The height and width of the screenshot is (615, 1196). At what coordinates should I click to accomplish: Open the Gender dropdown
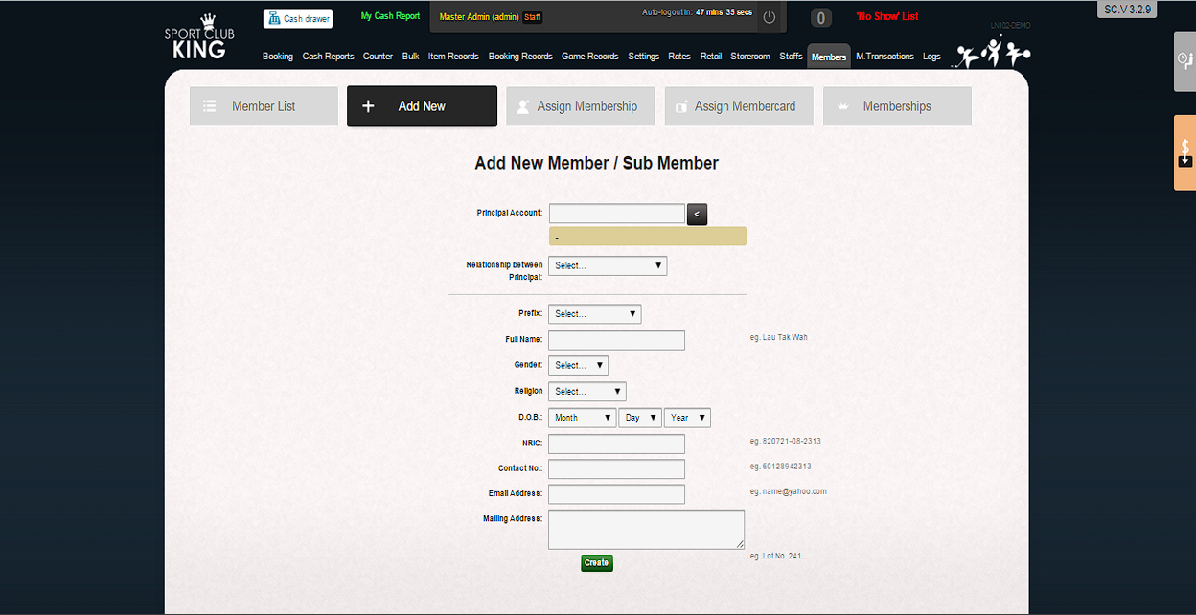tap(578, 365)
